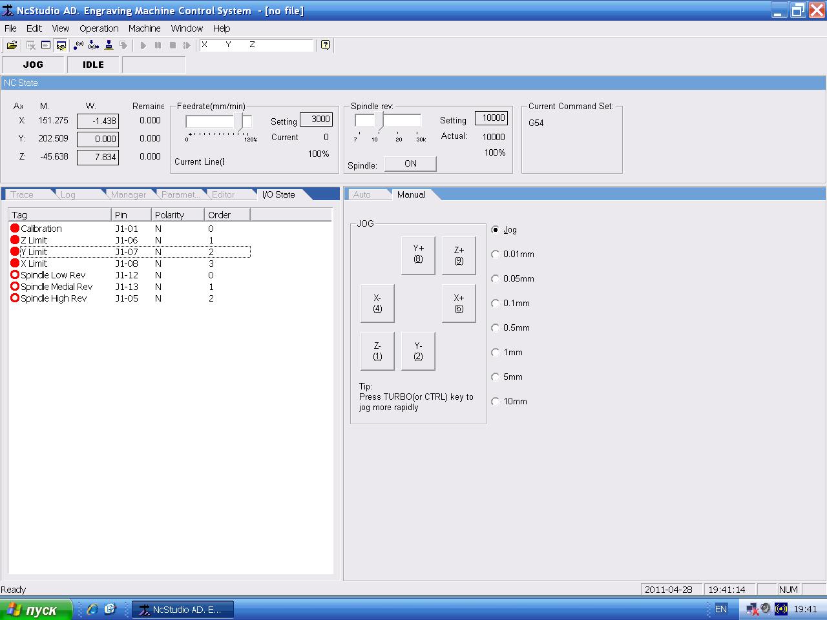Click the Internet Explorer quick launch icon
This screenshot has width=827, height=620.
tap(92, 609)
